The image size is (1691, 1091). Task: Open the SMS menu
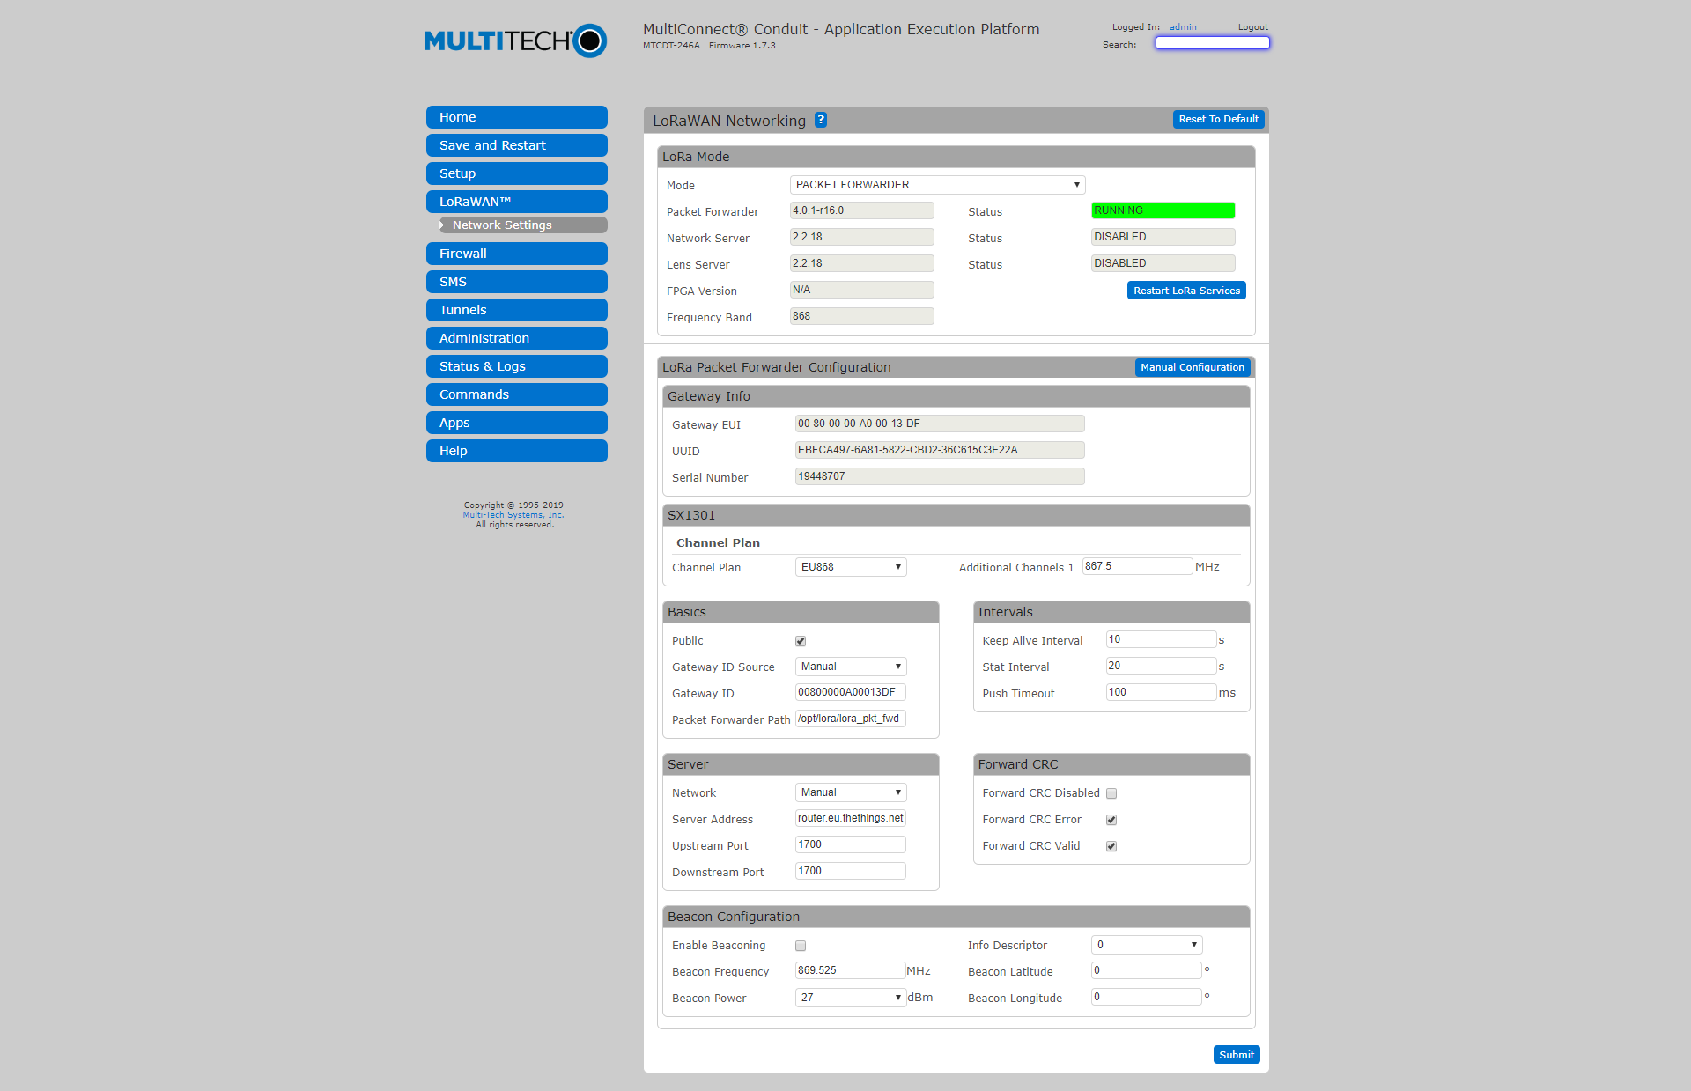pyautogui.click(x=517, y=282)
